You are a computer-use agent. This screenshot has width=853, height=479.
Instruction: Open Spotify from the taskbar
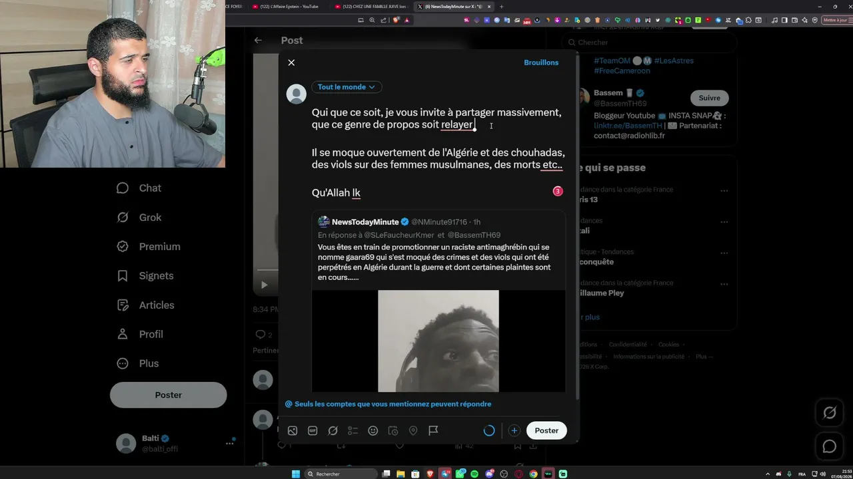[474, 474]
